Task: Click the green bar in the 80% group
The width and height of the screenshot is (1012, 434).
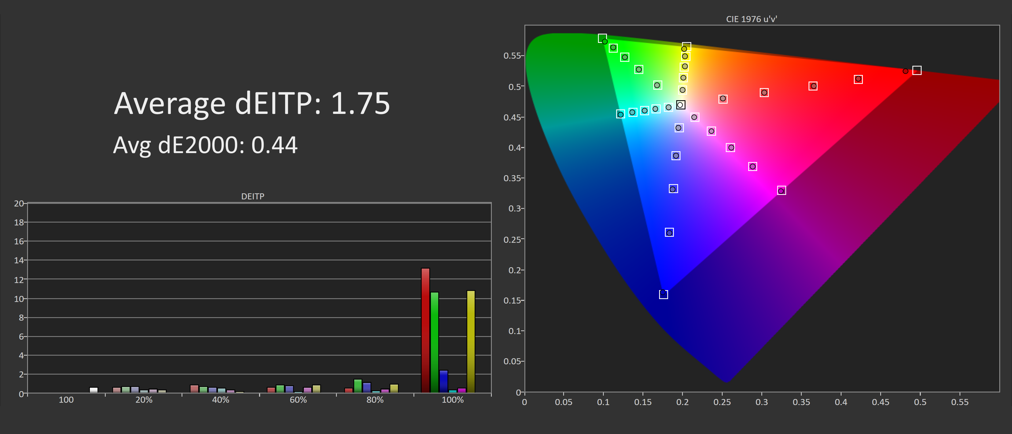Action: point(358,386)
